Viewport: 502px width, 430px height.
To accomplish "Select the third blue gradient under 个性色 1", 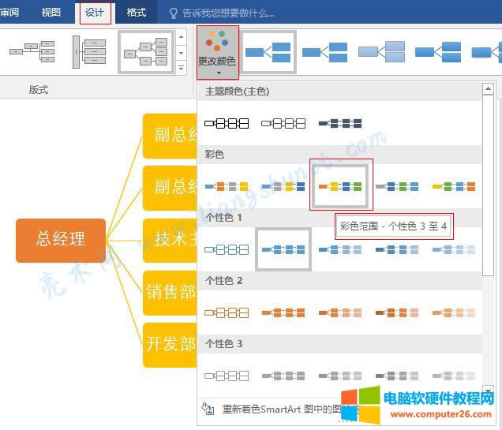I will click(340, 249).
